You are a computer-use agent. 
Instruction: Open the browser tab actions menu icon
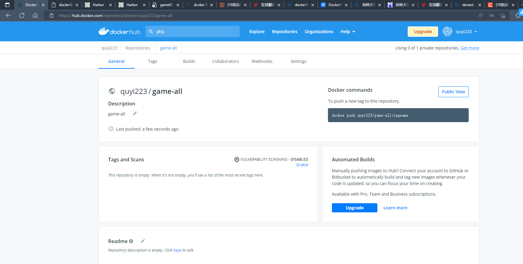[x=7, y=5]
